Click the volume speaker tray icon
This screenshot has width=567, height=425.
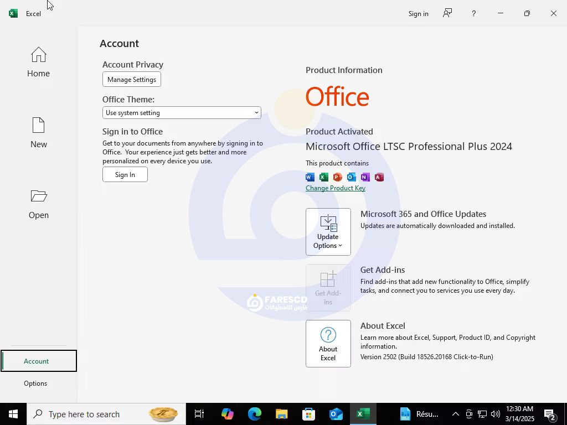point(496,414)
